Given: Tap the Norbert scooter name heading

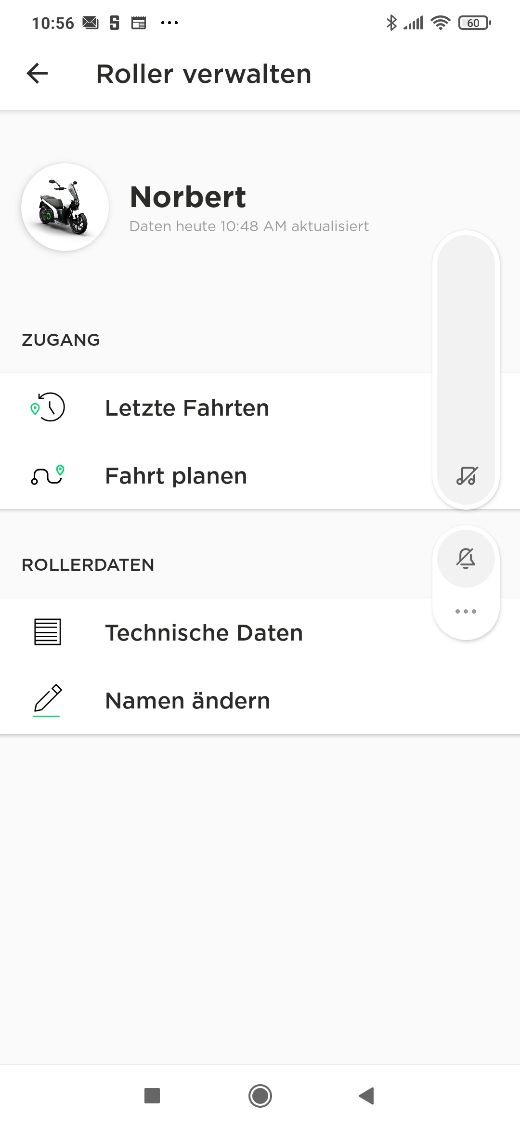Looking at the screenshot, I should point(188,197).
